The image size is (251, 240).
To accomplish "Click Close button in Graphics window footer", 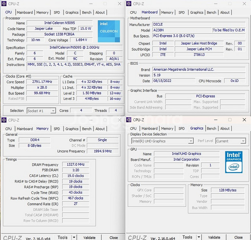I will 238,237.
